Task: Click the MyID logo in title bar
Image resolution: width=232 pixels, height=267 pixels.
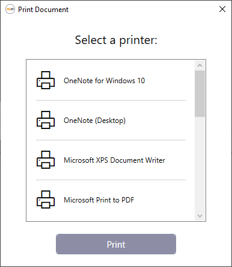Action: (x=10, y=9)
